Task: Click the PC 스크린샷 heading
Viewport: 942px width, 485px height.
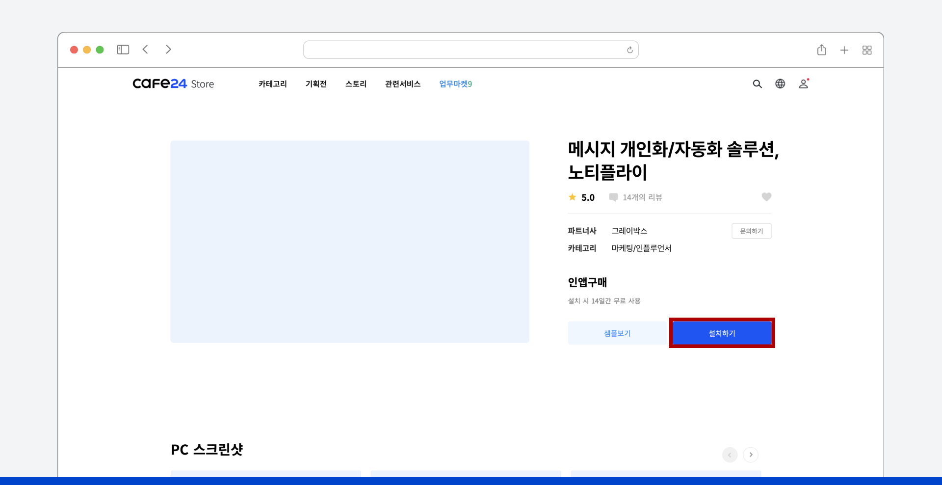Action: click(207, 450)
